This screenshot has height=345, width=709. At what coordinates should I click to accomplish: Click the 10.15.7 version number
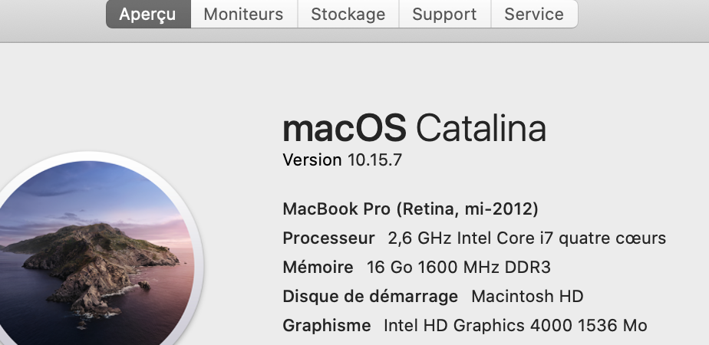374,160
